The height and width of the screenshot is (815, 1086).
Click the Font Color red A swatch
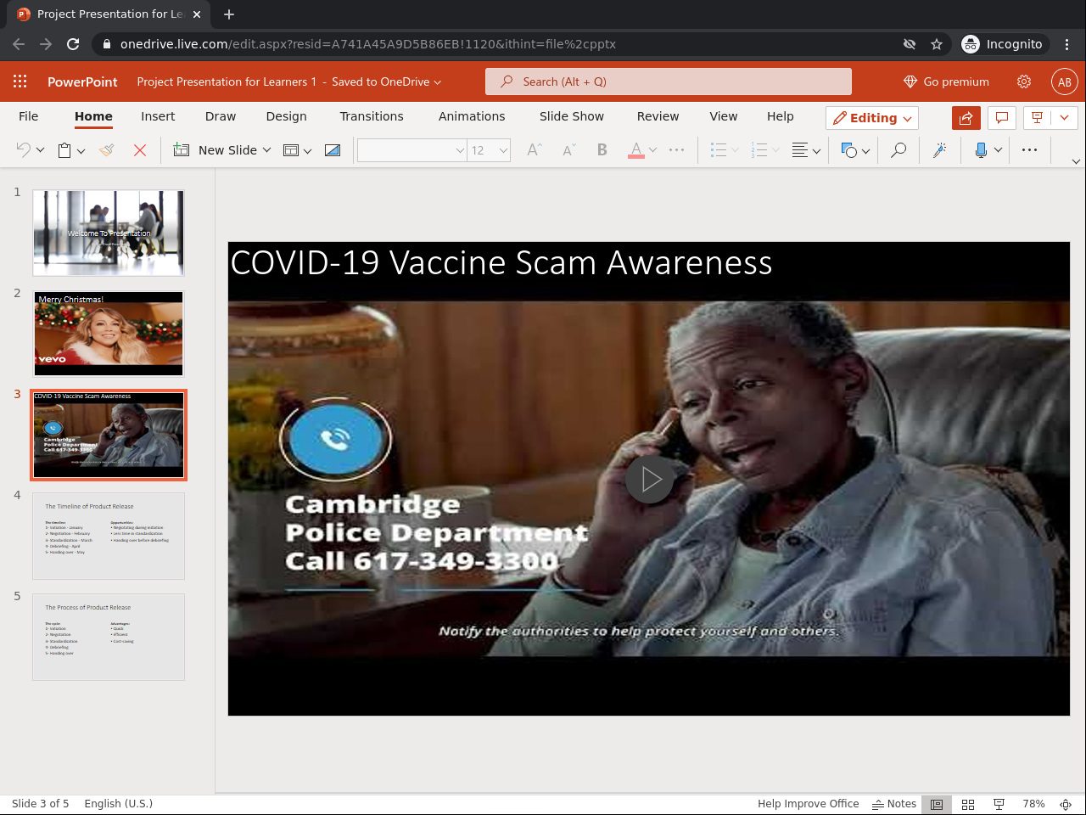(x=636, y=150)
